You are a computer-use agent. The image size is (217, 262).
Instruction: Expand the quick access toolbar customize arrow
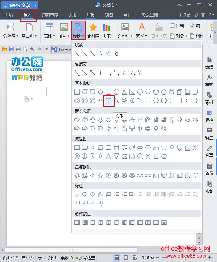(47, 49)
